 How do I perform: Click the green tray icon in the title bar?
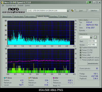pos(88,3)
